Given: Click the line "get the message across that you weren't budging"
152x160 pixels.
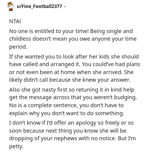Looking at the screenshot, I should pos(73,98).
